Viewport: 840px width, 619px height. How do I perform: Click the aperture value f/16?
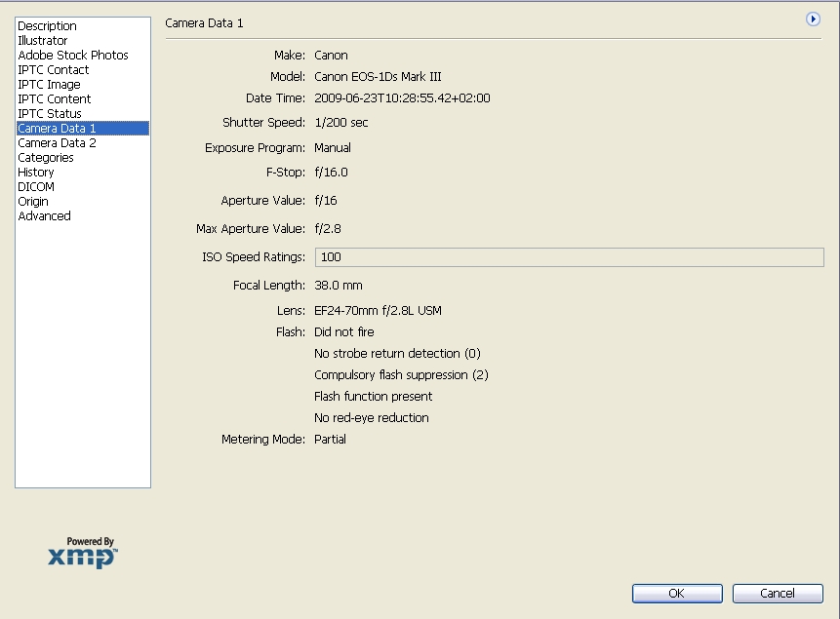325,200
